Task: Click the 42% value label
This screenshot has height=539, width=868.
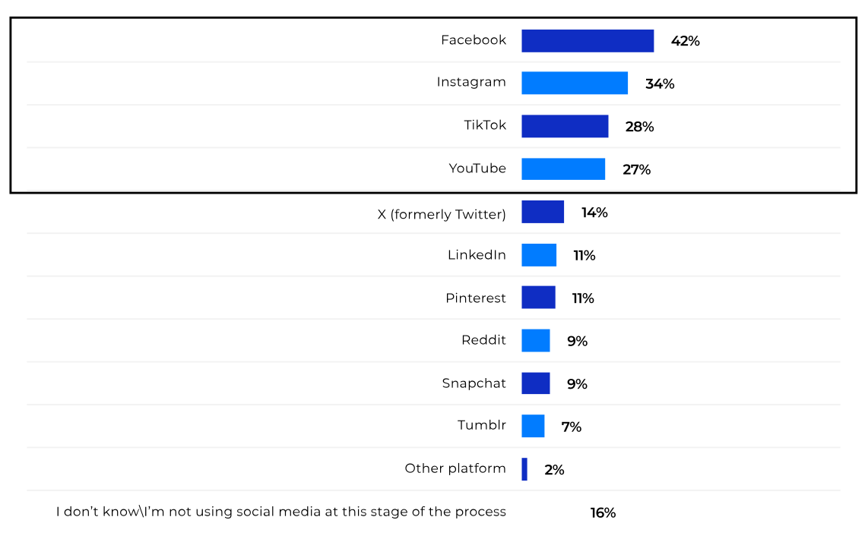Action: click(x=685, y=41)
